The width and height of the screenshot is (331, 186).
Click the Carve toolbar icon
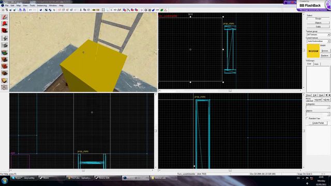click(40, 10)
